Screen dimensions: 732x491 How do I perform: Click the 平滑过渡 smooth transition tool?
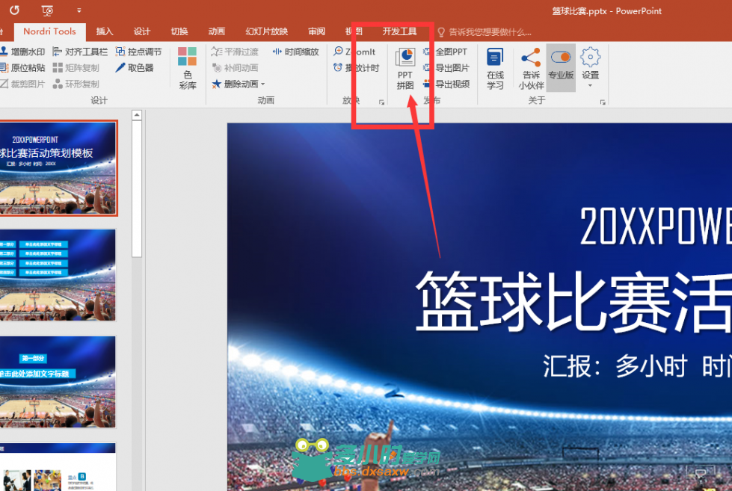(235, 52)
